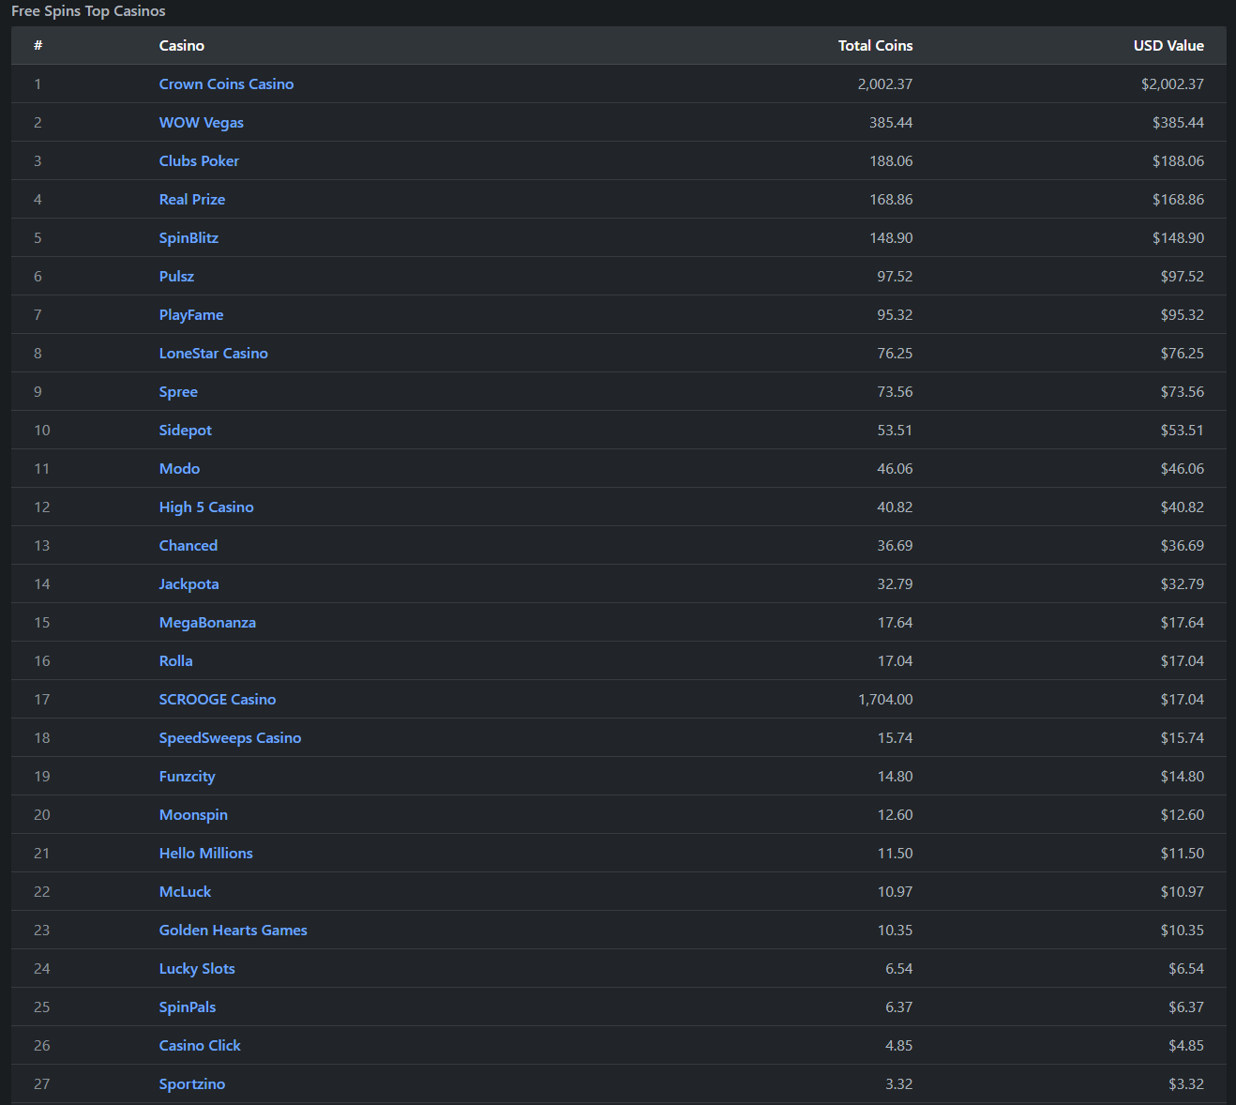Click the $32.79 USD value

coord(1182,583)
